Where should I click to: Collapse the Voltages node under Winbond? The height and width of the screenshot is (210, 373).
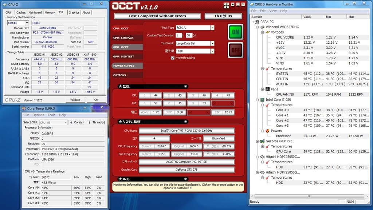[x=263, y=32]
